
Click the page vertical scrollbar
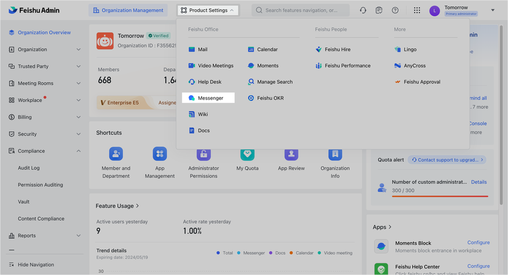coord(501,115)
